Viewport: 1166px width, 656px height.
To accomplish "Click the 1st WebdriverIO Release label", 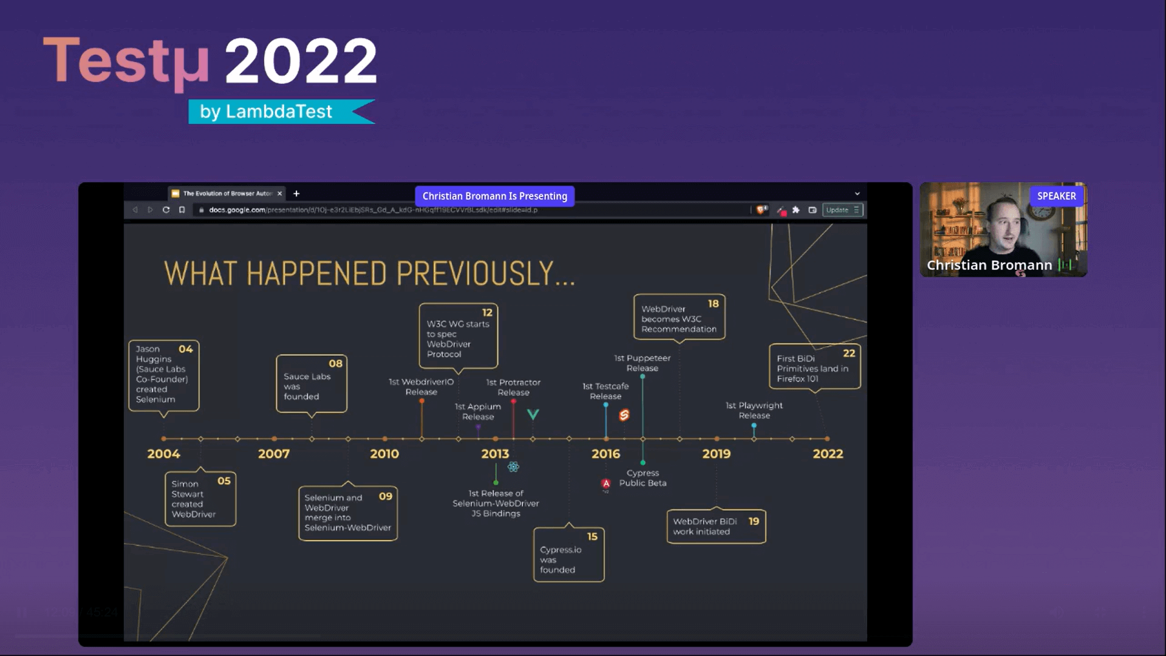I will 421,387.
